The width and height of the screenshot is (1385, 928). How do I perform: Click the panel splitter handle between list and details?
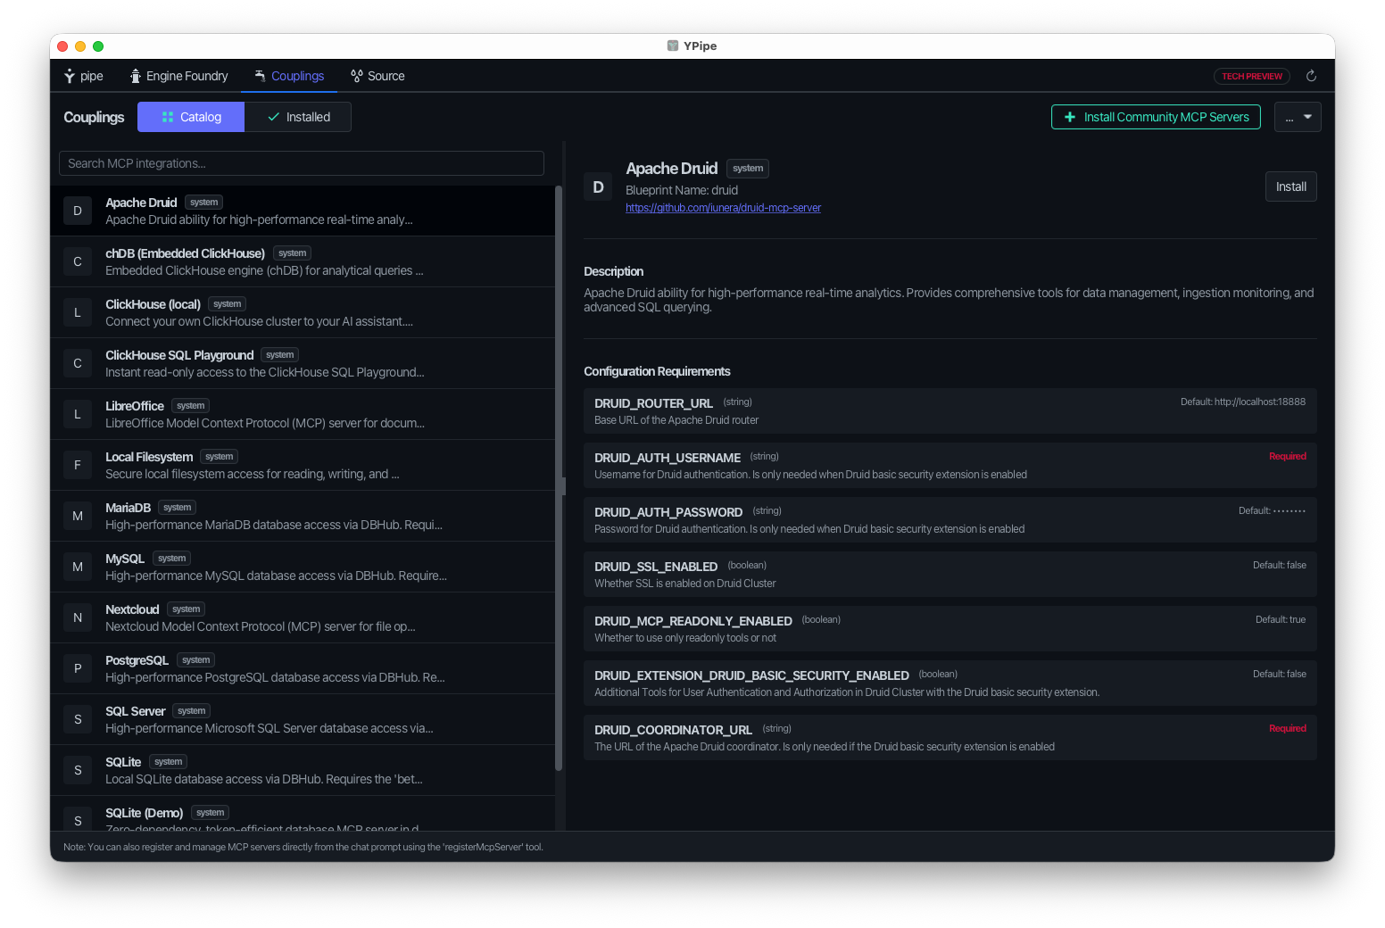coord(564,486)
